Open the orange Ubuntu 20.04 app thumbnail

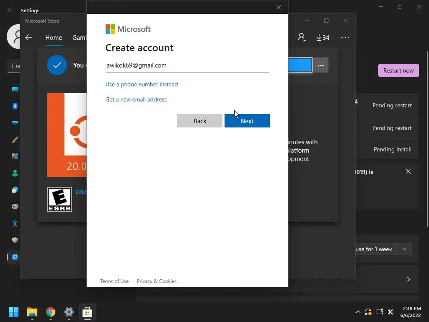[x=67, y=135]
